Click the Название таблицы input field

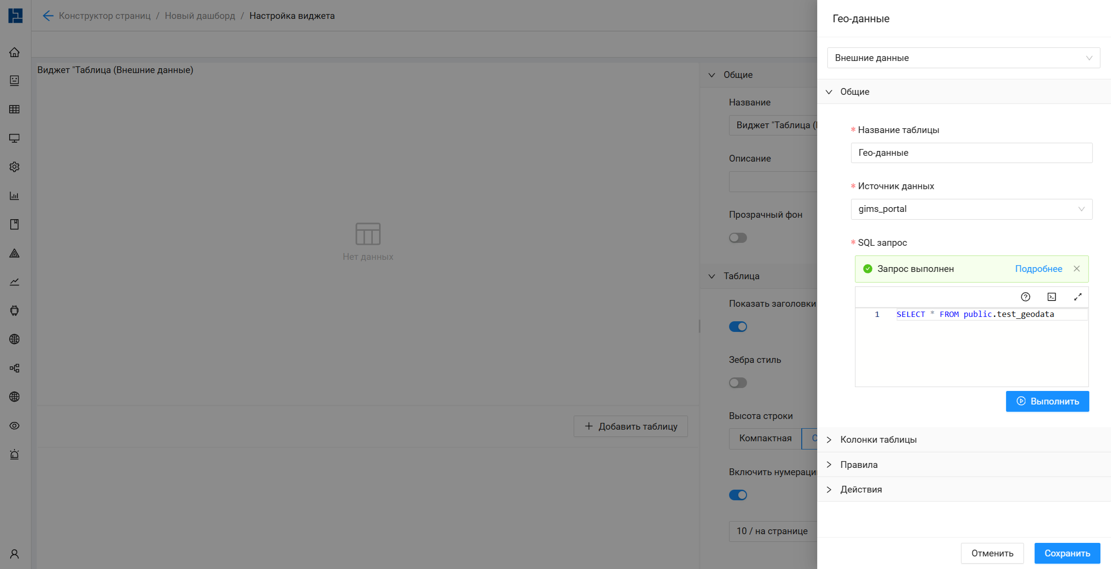point(971,153)
